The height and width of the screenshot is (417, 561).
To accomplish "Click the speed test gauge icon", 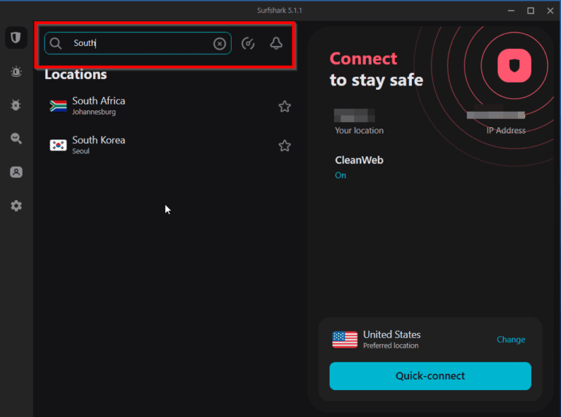I will 248,44.
